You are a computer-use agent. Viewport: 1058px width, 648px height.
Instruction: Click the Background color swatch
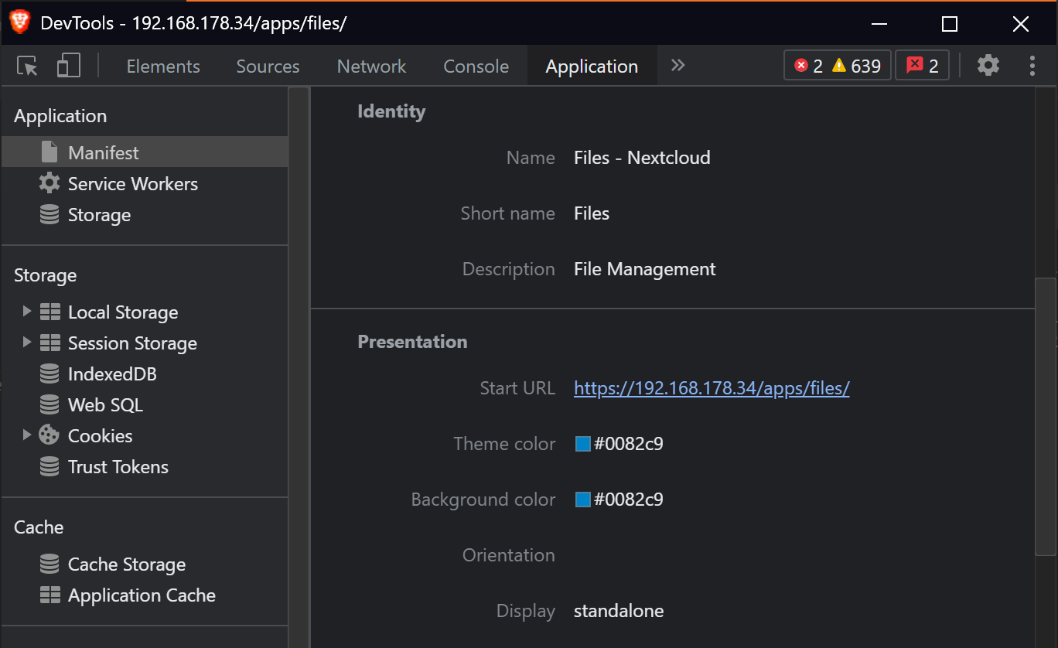click(x=583, y=500)
